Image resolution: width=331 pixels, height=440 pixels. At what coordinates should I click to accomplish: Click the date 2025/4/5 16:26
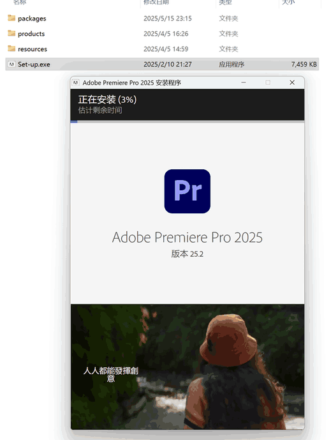(x=166, y=34)
